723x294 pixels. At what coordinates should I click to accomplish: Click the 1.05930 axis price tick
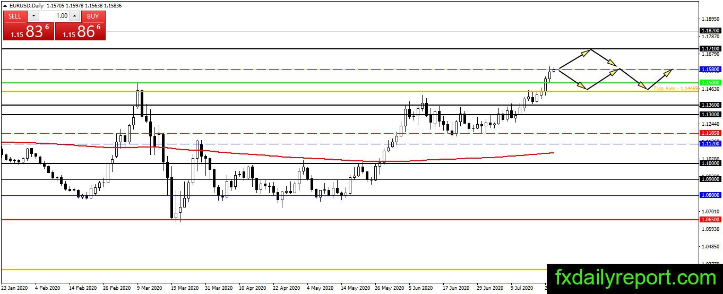710,229
